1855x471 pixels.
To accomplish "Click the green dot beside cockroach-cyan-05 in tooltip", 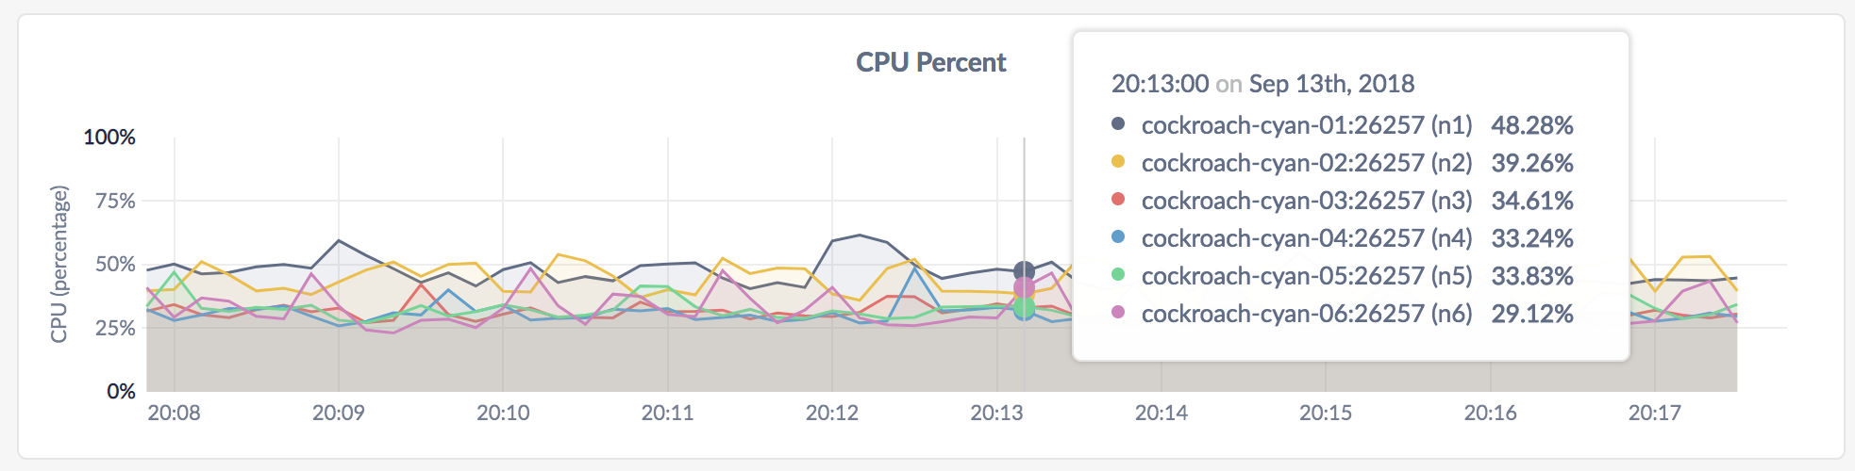I will tap(1118, 274).
